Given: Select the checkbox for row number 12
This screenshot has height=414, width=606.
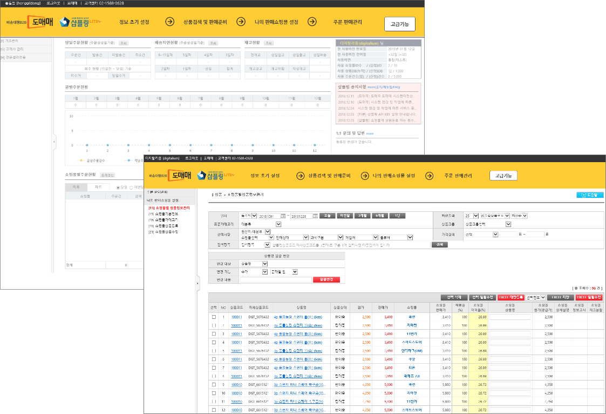Looking at the screenshot, I should click(214, 410).
